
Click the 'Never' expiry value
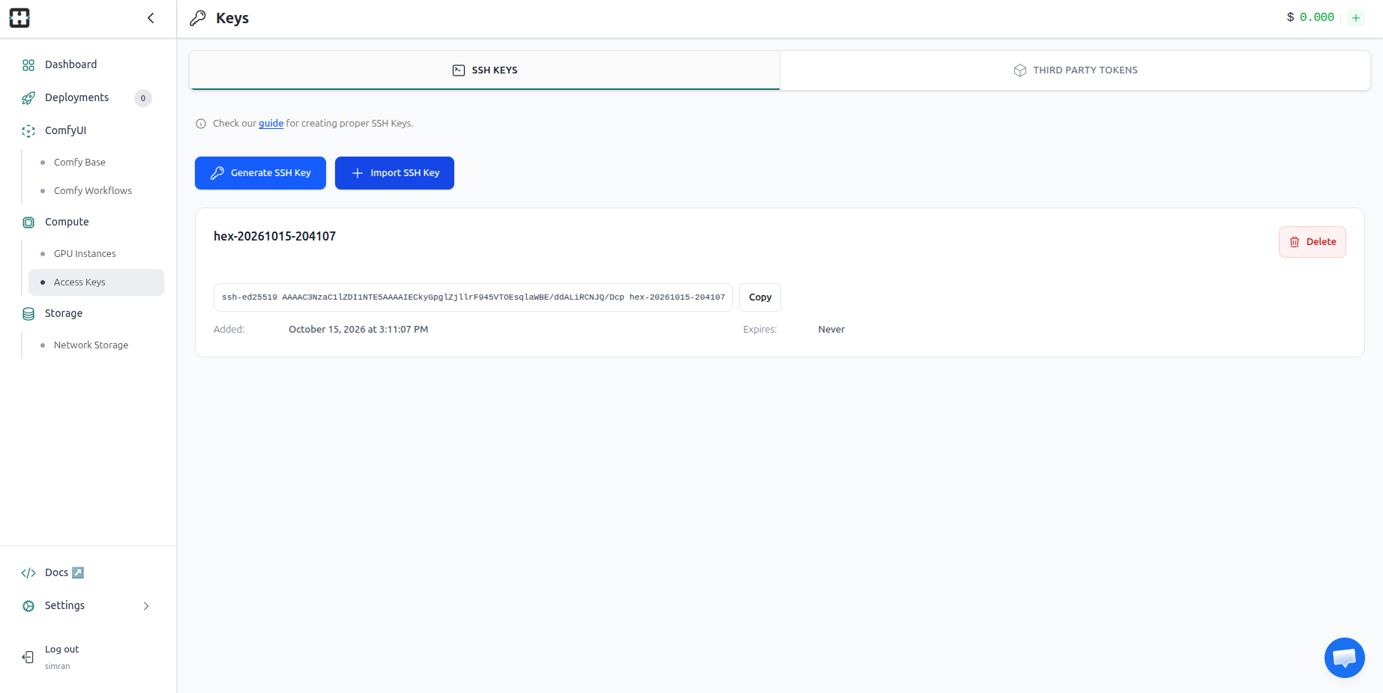[x=831, y=330]
